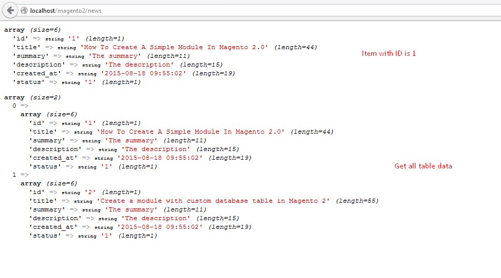Click the '(length=55)' value
Image resolution: width=501 pixels, height=278 pixels.
pos(357,201)
